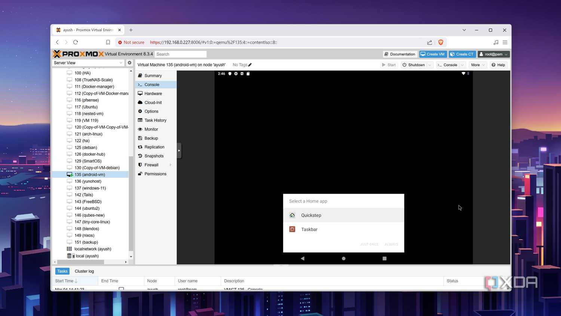
Task: Click the Help button
Action: click(499, 65)
